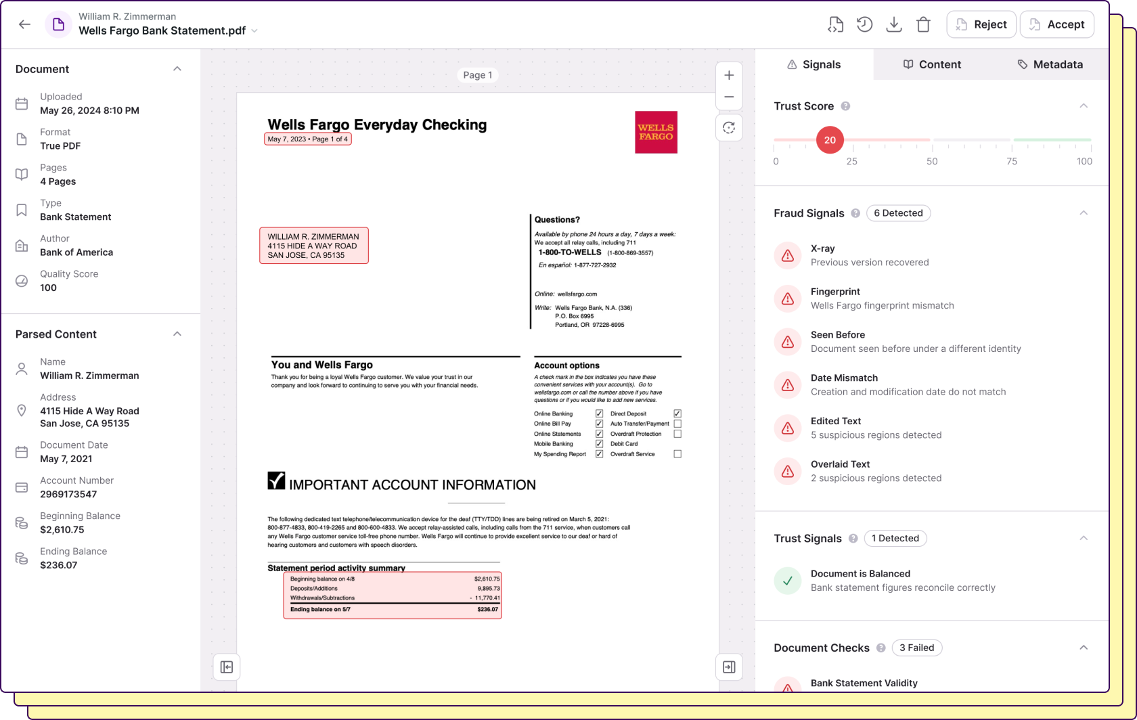Delete the document with the trash icon
Image resolution: width=1137 pixels, height=720 pixels.
tap(923, 24)
